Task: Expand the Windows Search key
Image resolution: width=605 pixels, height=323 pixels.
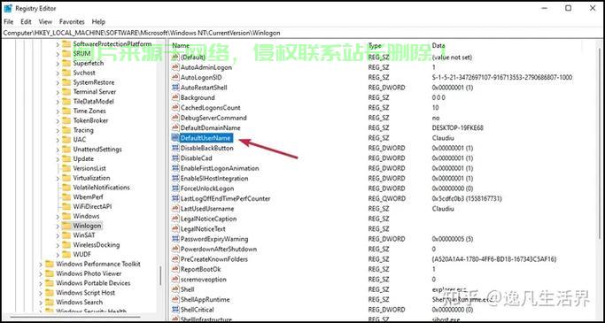Action: click(x=41, y=302)
